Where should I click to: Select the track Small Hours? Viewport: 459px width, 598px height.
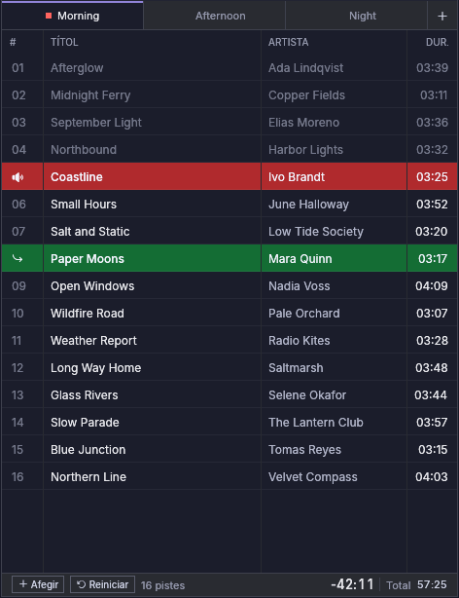pyautogui.click(x=229, y=204)
